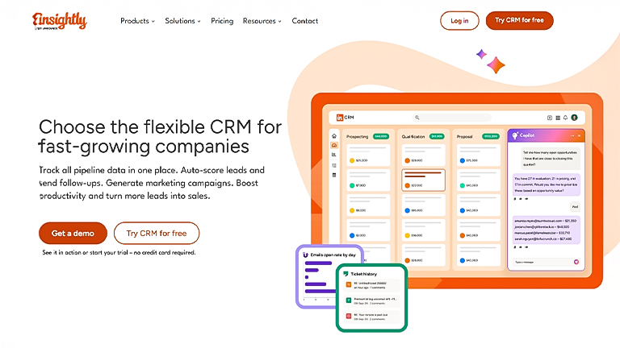
Task: Open the Contact menu item
Action: 304,21
